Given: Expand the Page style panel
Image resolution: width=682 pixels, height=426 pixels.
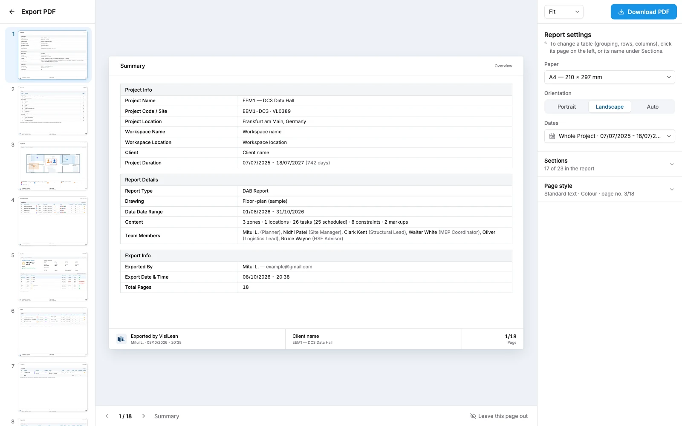Looking at the screenshot, I should [x=610, y=190].
